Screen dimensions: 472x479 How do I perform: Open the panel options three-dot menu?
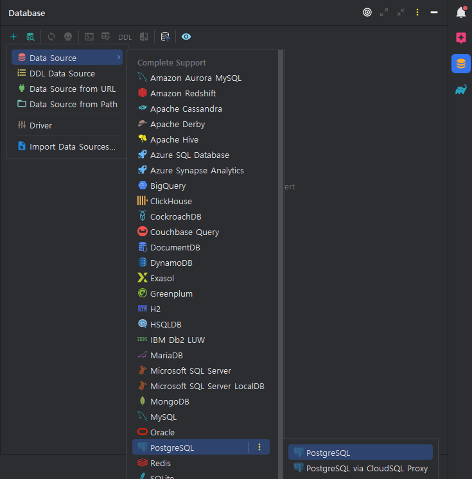(x=417, y=12)
